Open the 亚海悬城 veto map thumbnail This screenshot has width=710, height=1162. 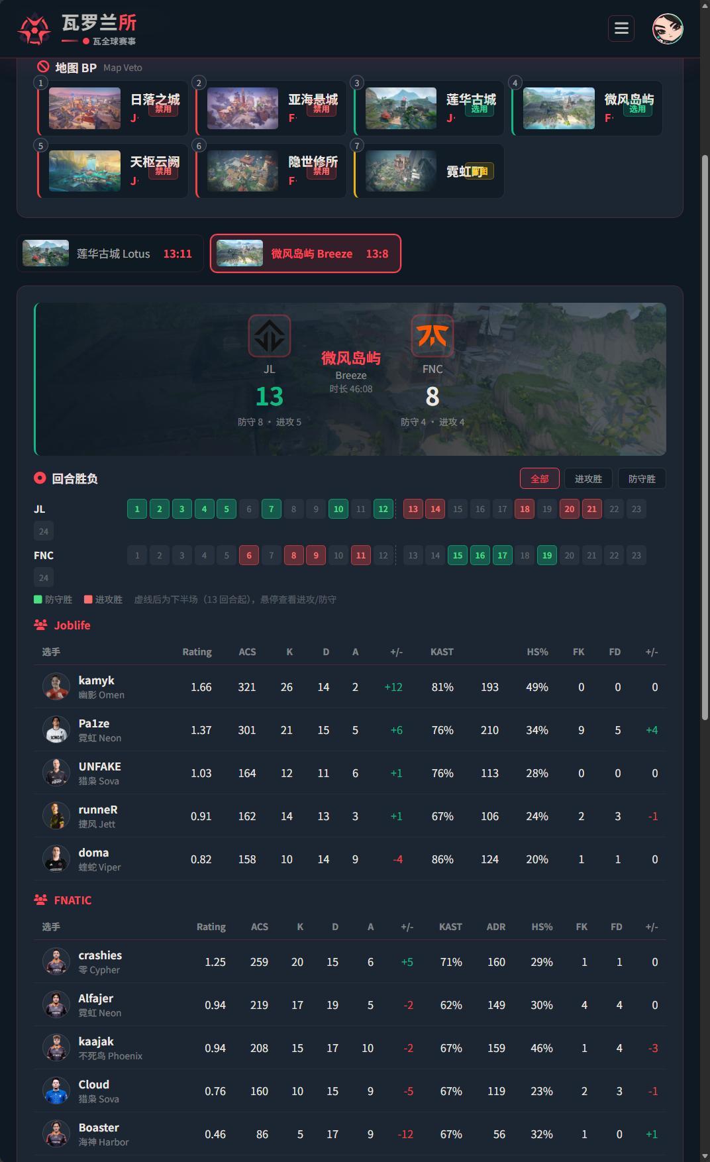pos(243,108)
